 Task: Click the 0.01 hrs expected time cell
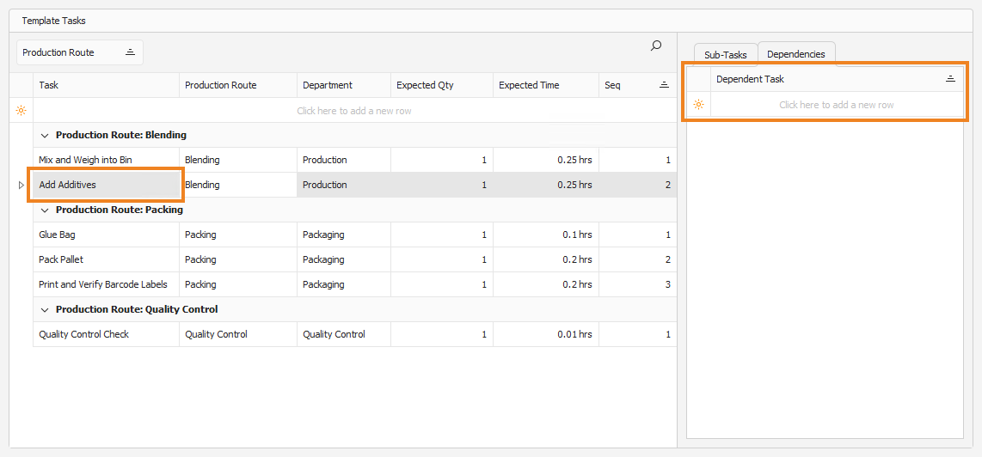(546, 334)
